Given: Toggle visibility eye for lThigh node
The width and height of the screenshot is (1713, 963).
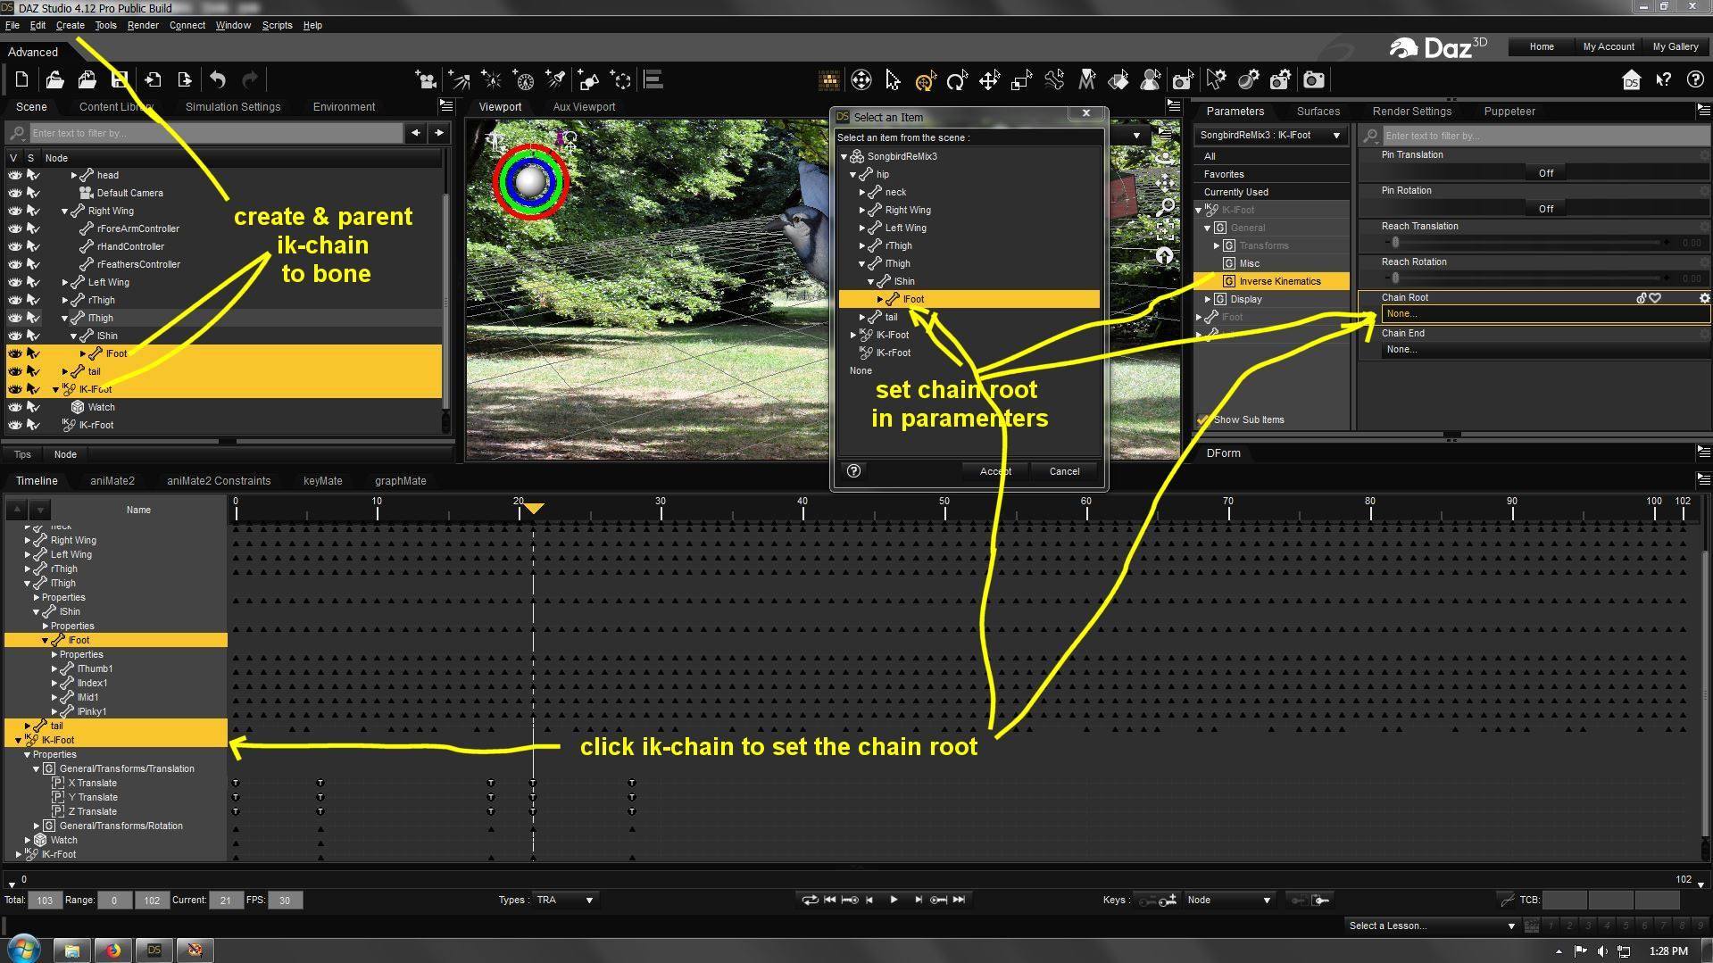Looking at the screenshot, I should (x=14, y=318).
